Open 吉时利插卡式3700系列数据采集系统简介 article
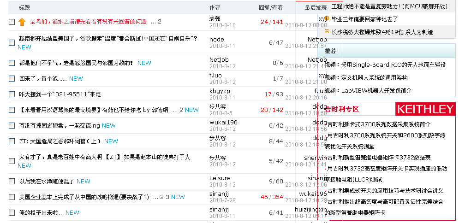 coord(379,124)
